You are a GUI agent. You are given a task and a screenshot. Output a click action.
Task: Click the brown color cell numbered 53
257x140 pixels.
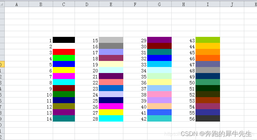click(208, 100)
